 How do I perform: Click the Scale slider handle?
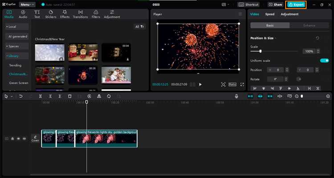pyautogui.click(x=261, y=51)
